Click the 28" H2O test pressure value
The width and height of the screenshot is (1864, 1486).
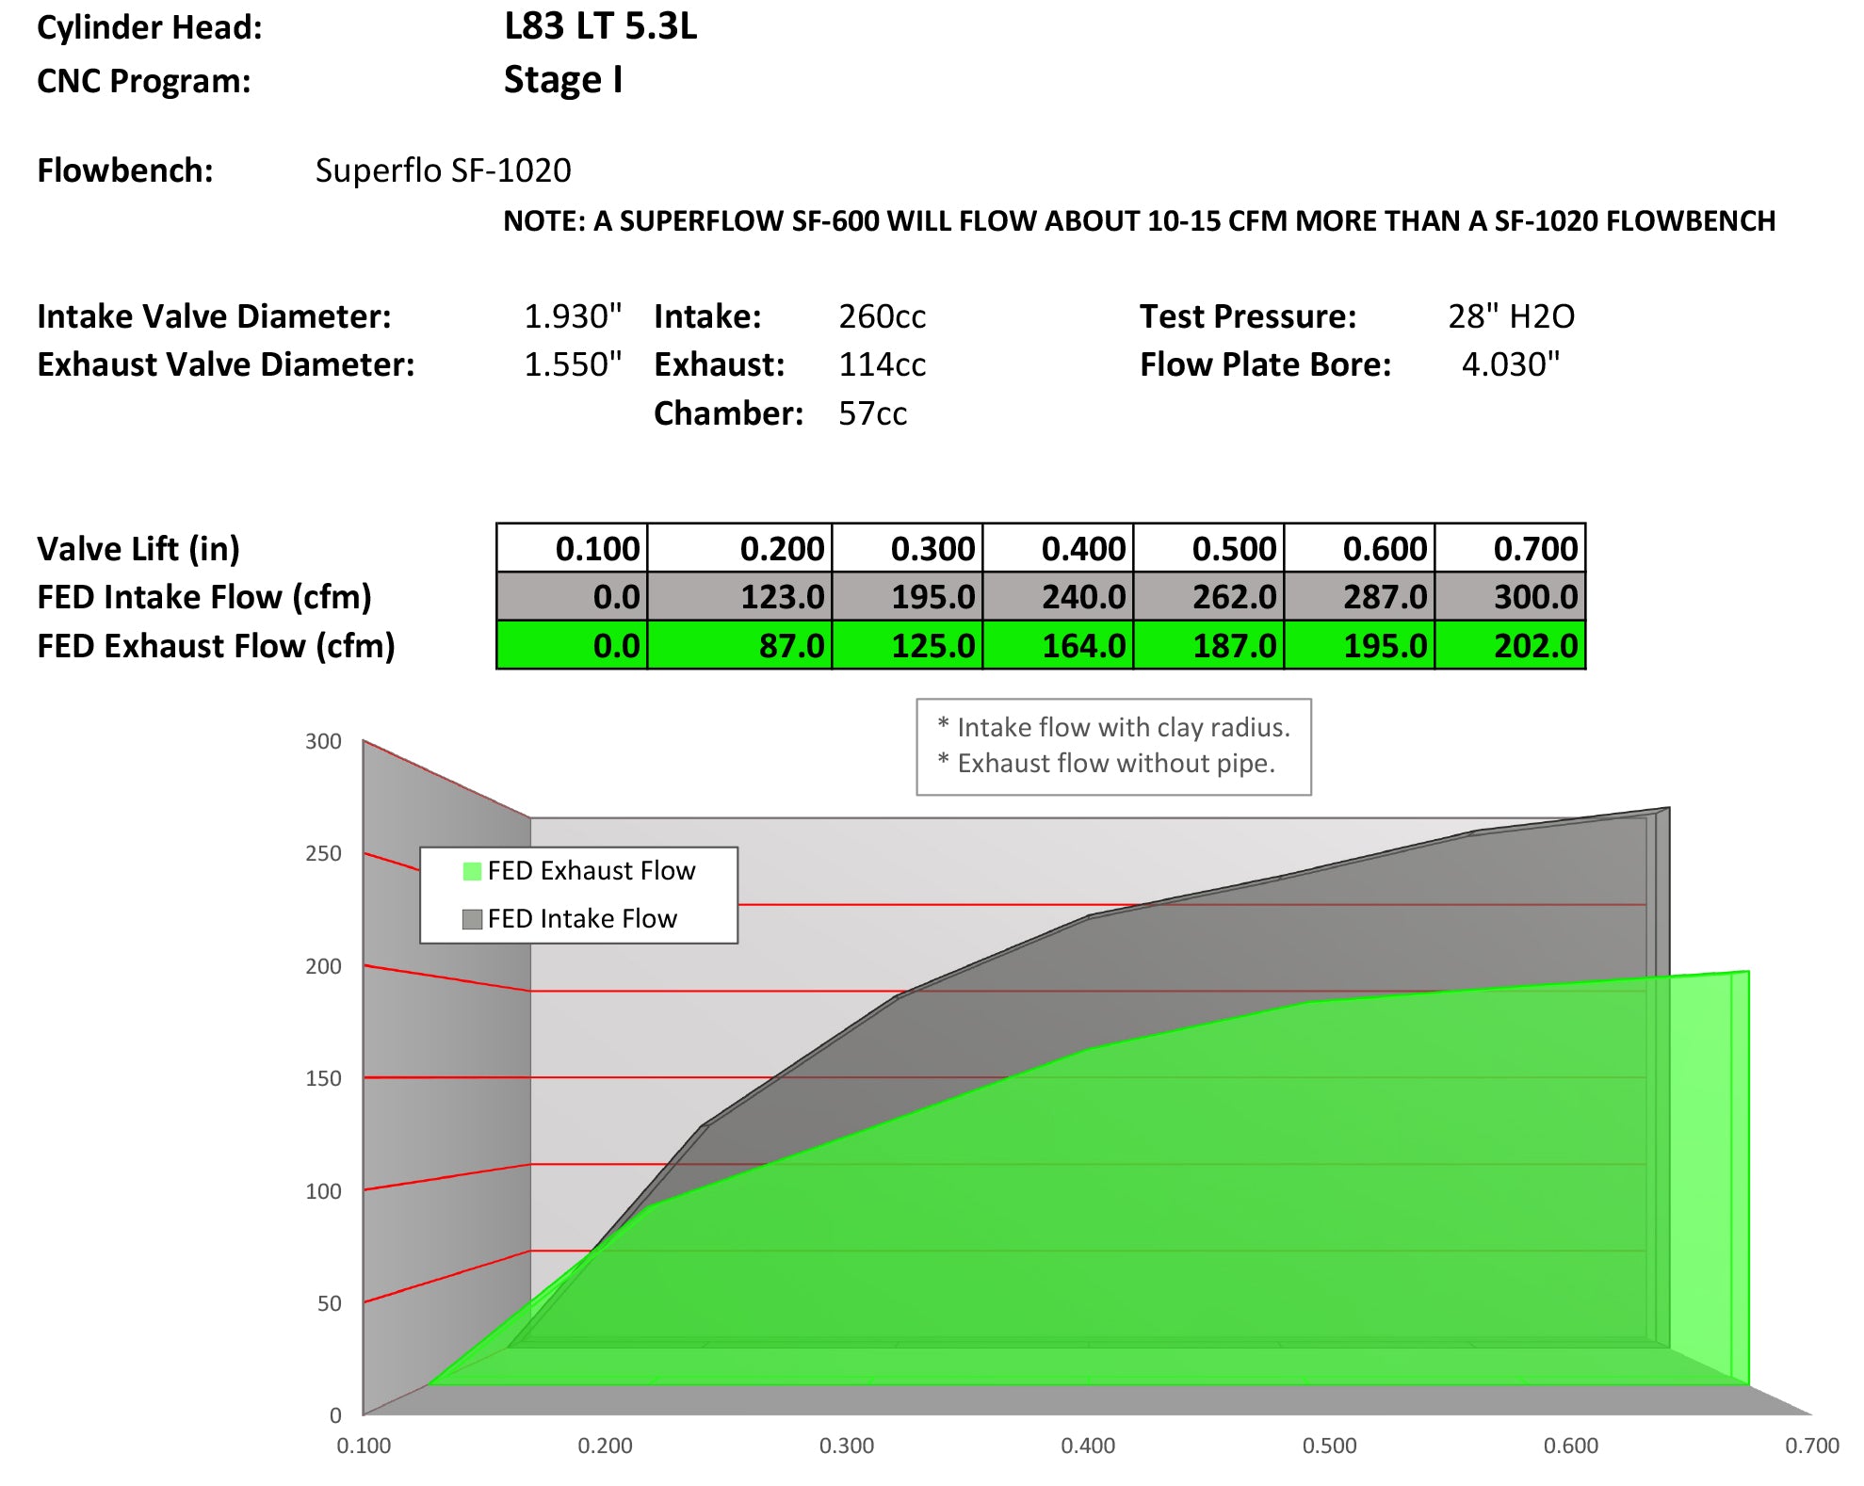tap(1511, 316)
